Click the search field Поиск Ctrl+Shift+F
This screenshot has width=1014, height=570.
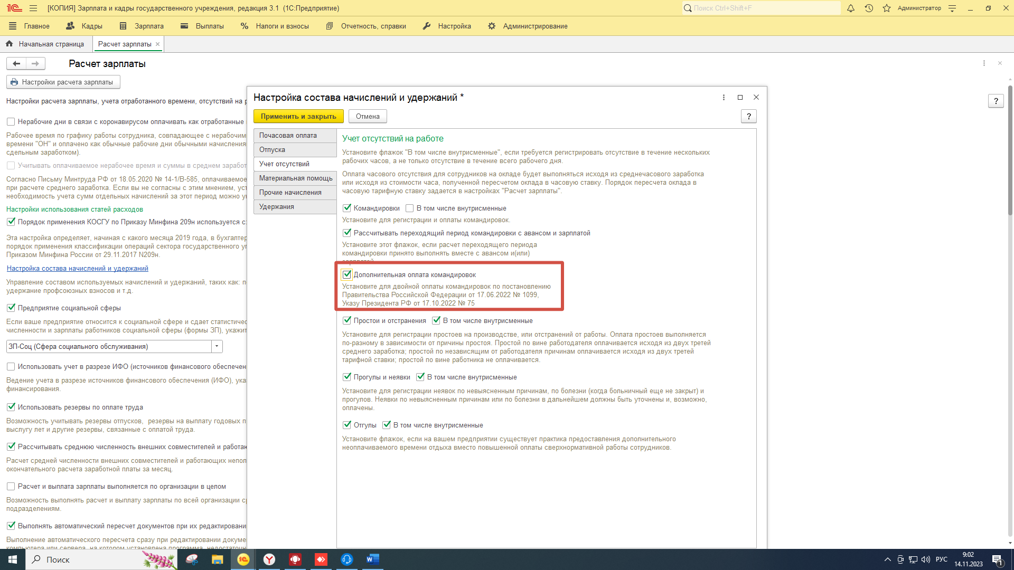pyautogui.click(x=761, y=8)
